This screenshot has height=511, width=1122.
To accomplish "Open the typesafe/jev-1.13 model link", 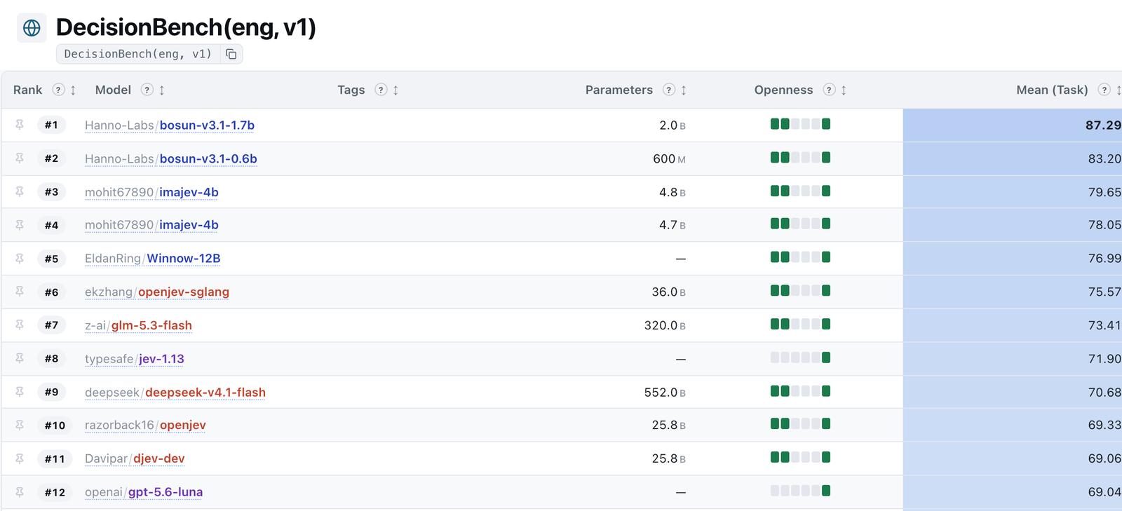I will (x=135, y=359).
